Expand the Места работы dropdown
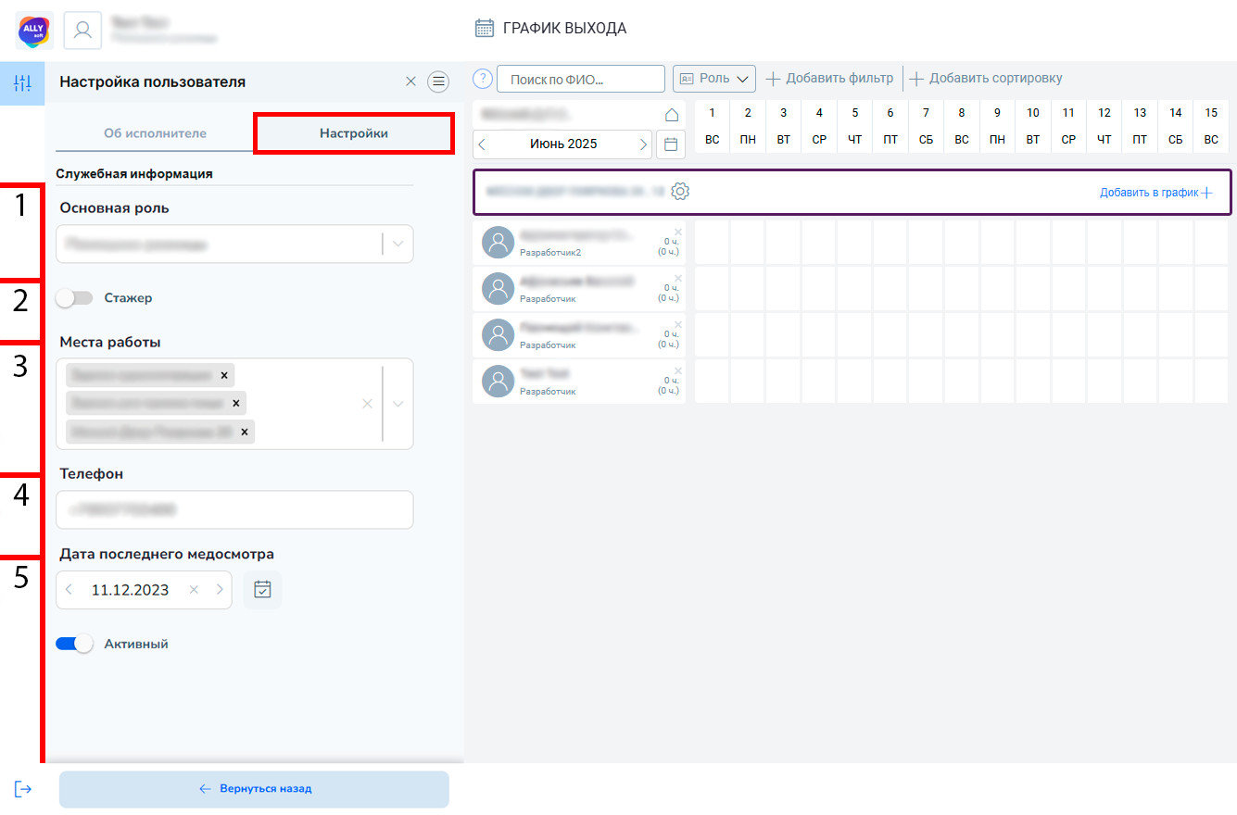Image resolution: width=1237 pixels, height=815 pixels. pyautogui.click(x=398, y=404)
